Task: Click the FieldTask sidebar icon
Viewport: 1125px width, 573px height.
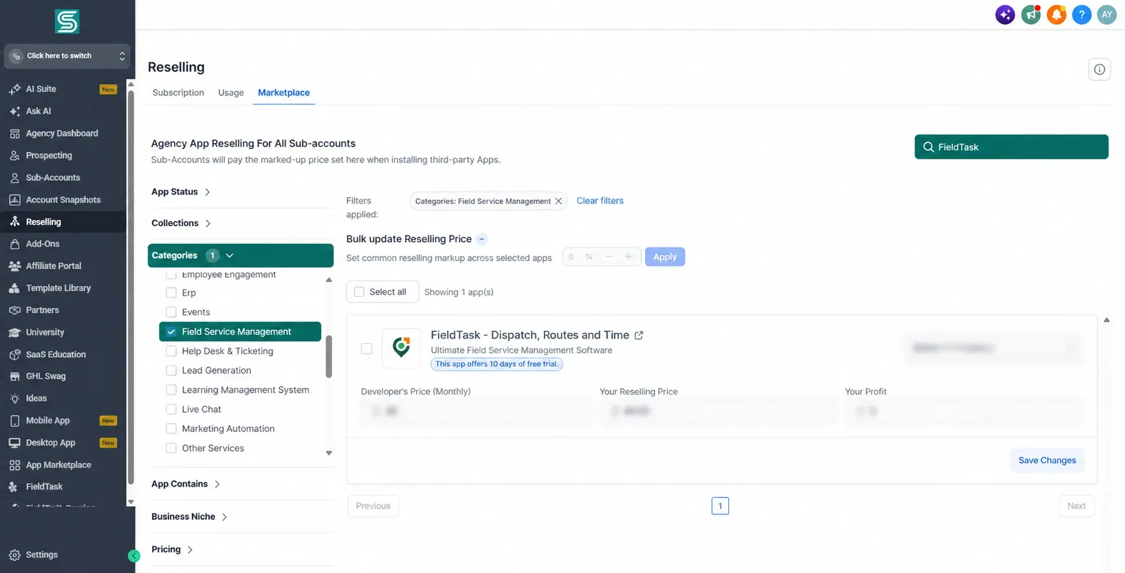Action: [15, 487]
